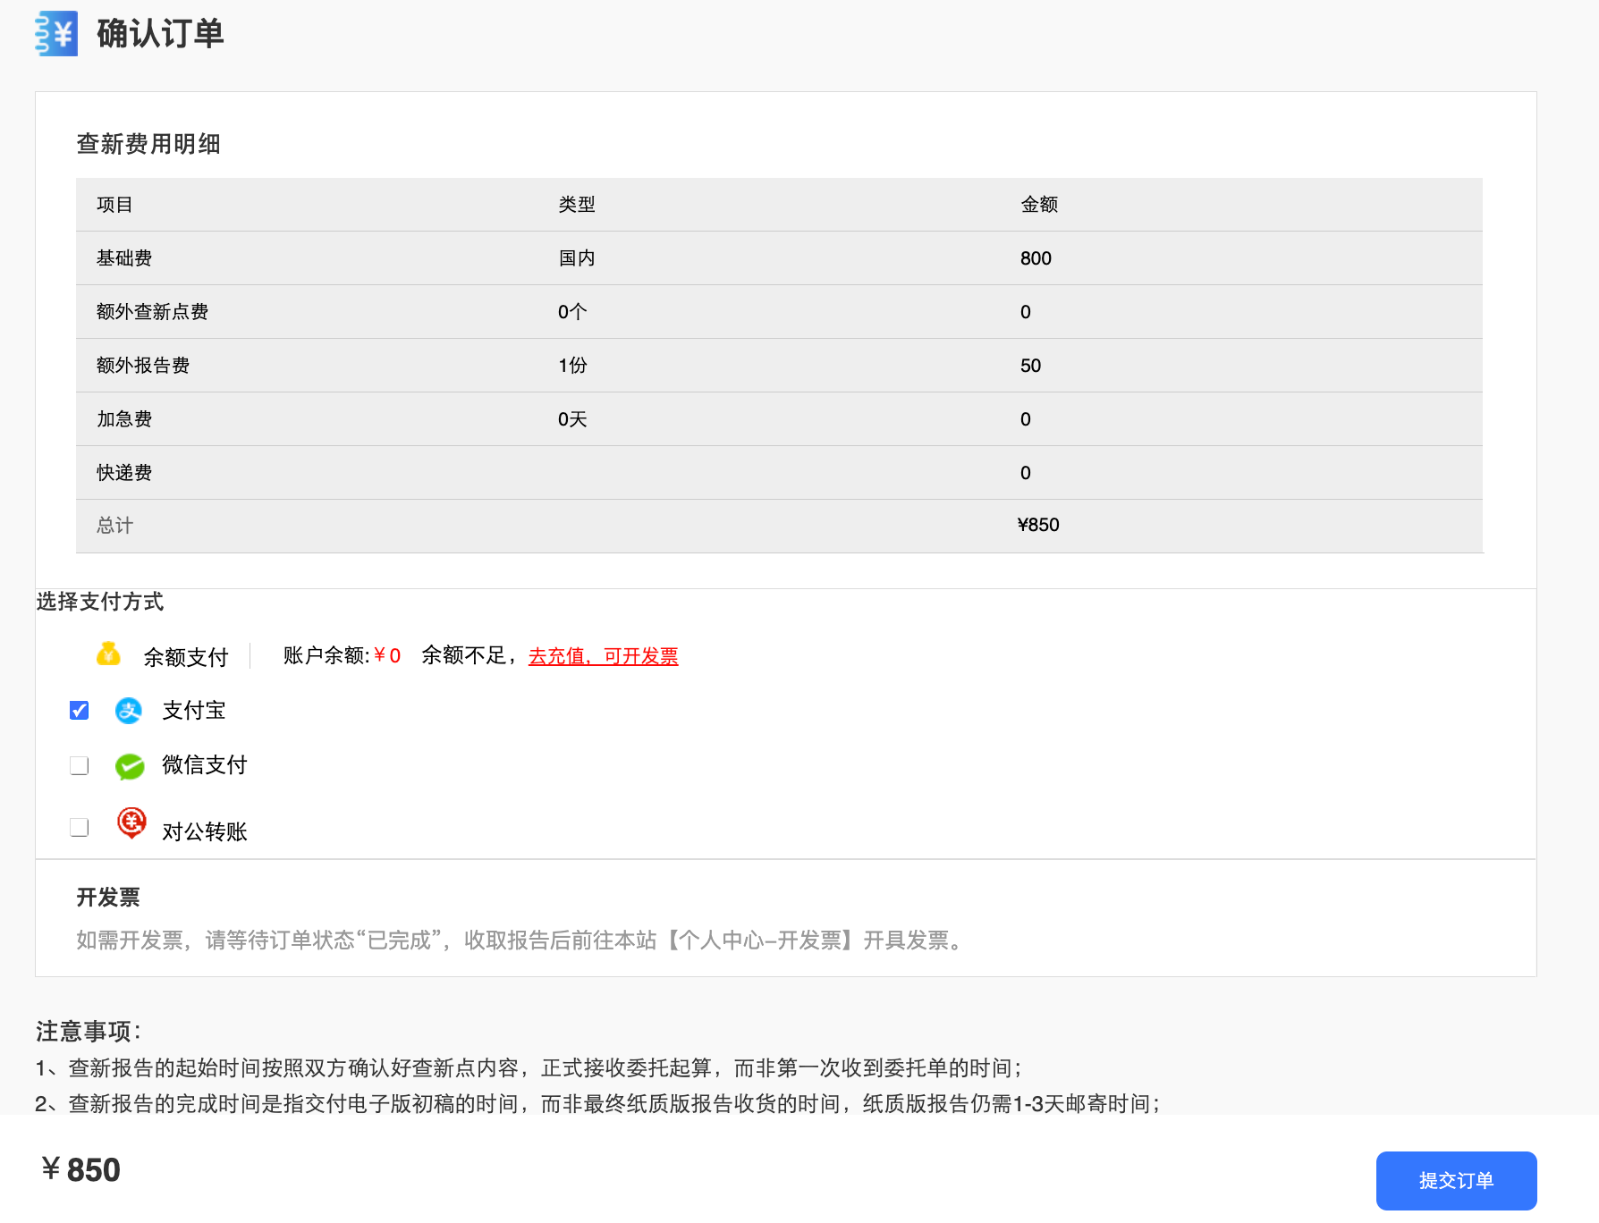
Task: Click the ¥850 total in table
Action: [x=1038, y=525]
